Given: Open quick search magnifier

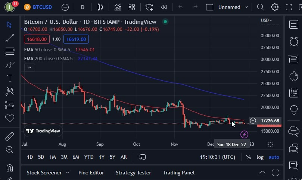Looking at the screenshot, I should click(261, 7).
